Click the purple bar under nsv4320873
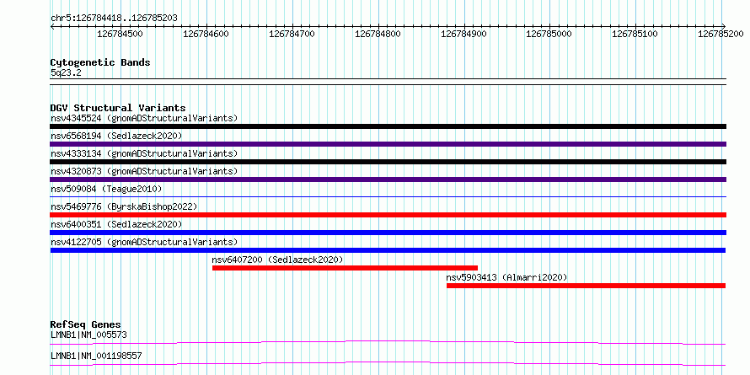750x375 pixels. click(388, 179)
